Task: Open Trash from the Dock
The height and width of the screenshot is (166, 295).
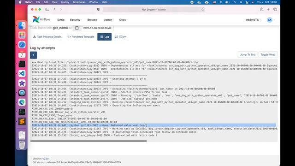Action: 22,144
